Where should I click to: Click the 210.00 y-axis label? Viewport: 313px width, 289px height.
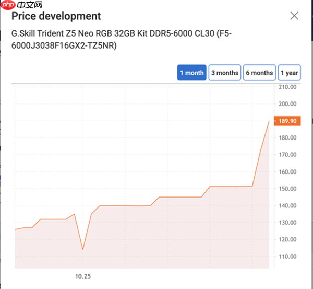click(288, 87)
